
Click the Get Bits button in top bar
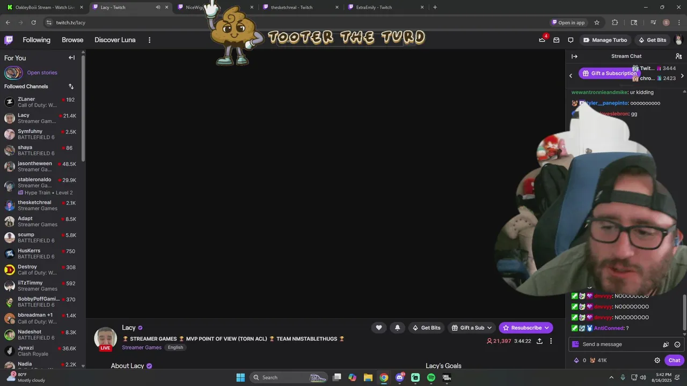(x=652, y=40)
